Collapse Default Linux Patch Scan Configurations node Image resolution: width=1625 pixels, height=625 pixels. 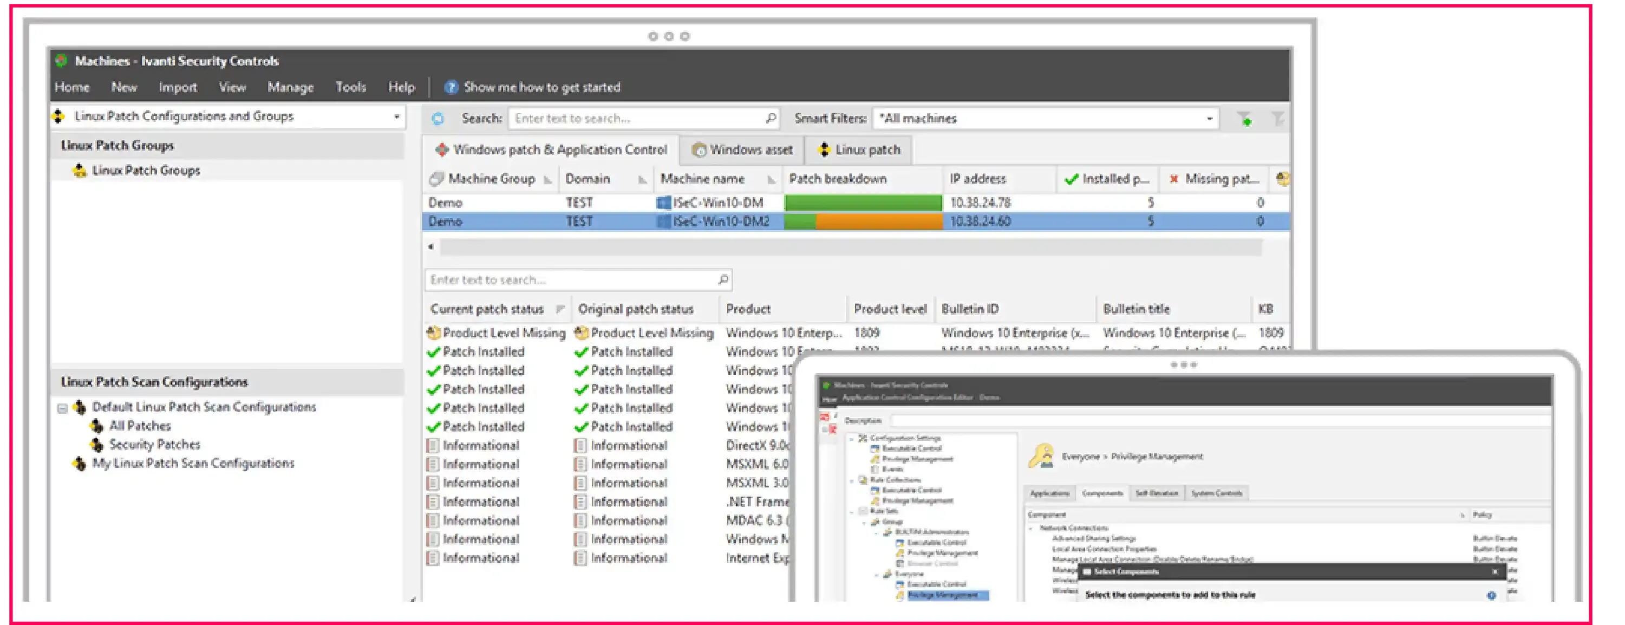click(x=62, y=408)
